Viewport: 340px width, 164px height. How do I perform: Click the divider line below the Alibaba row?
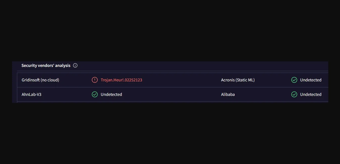(250, 101)
